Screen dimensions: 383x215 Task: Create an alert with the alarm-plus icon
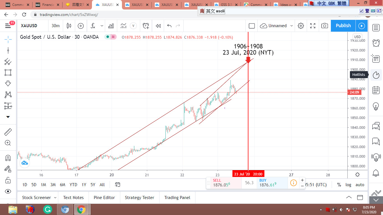pyautogui.click(x=146, y=26)
